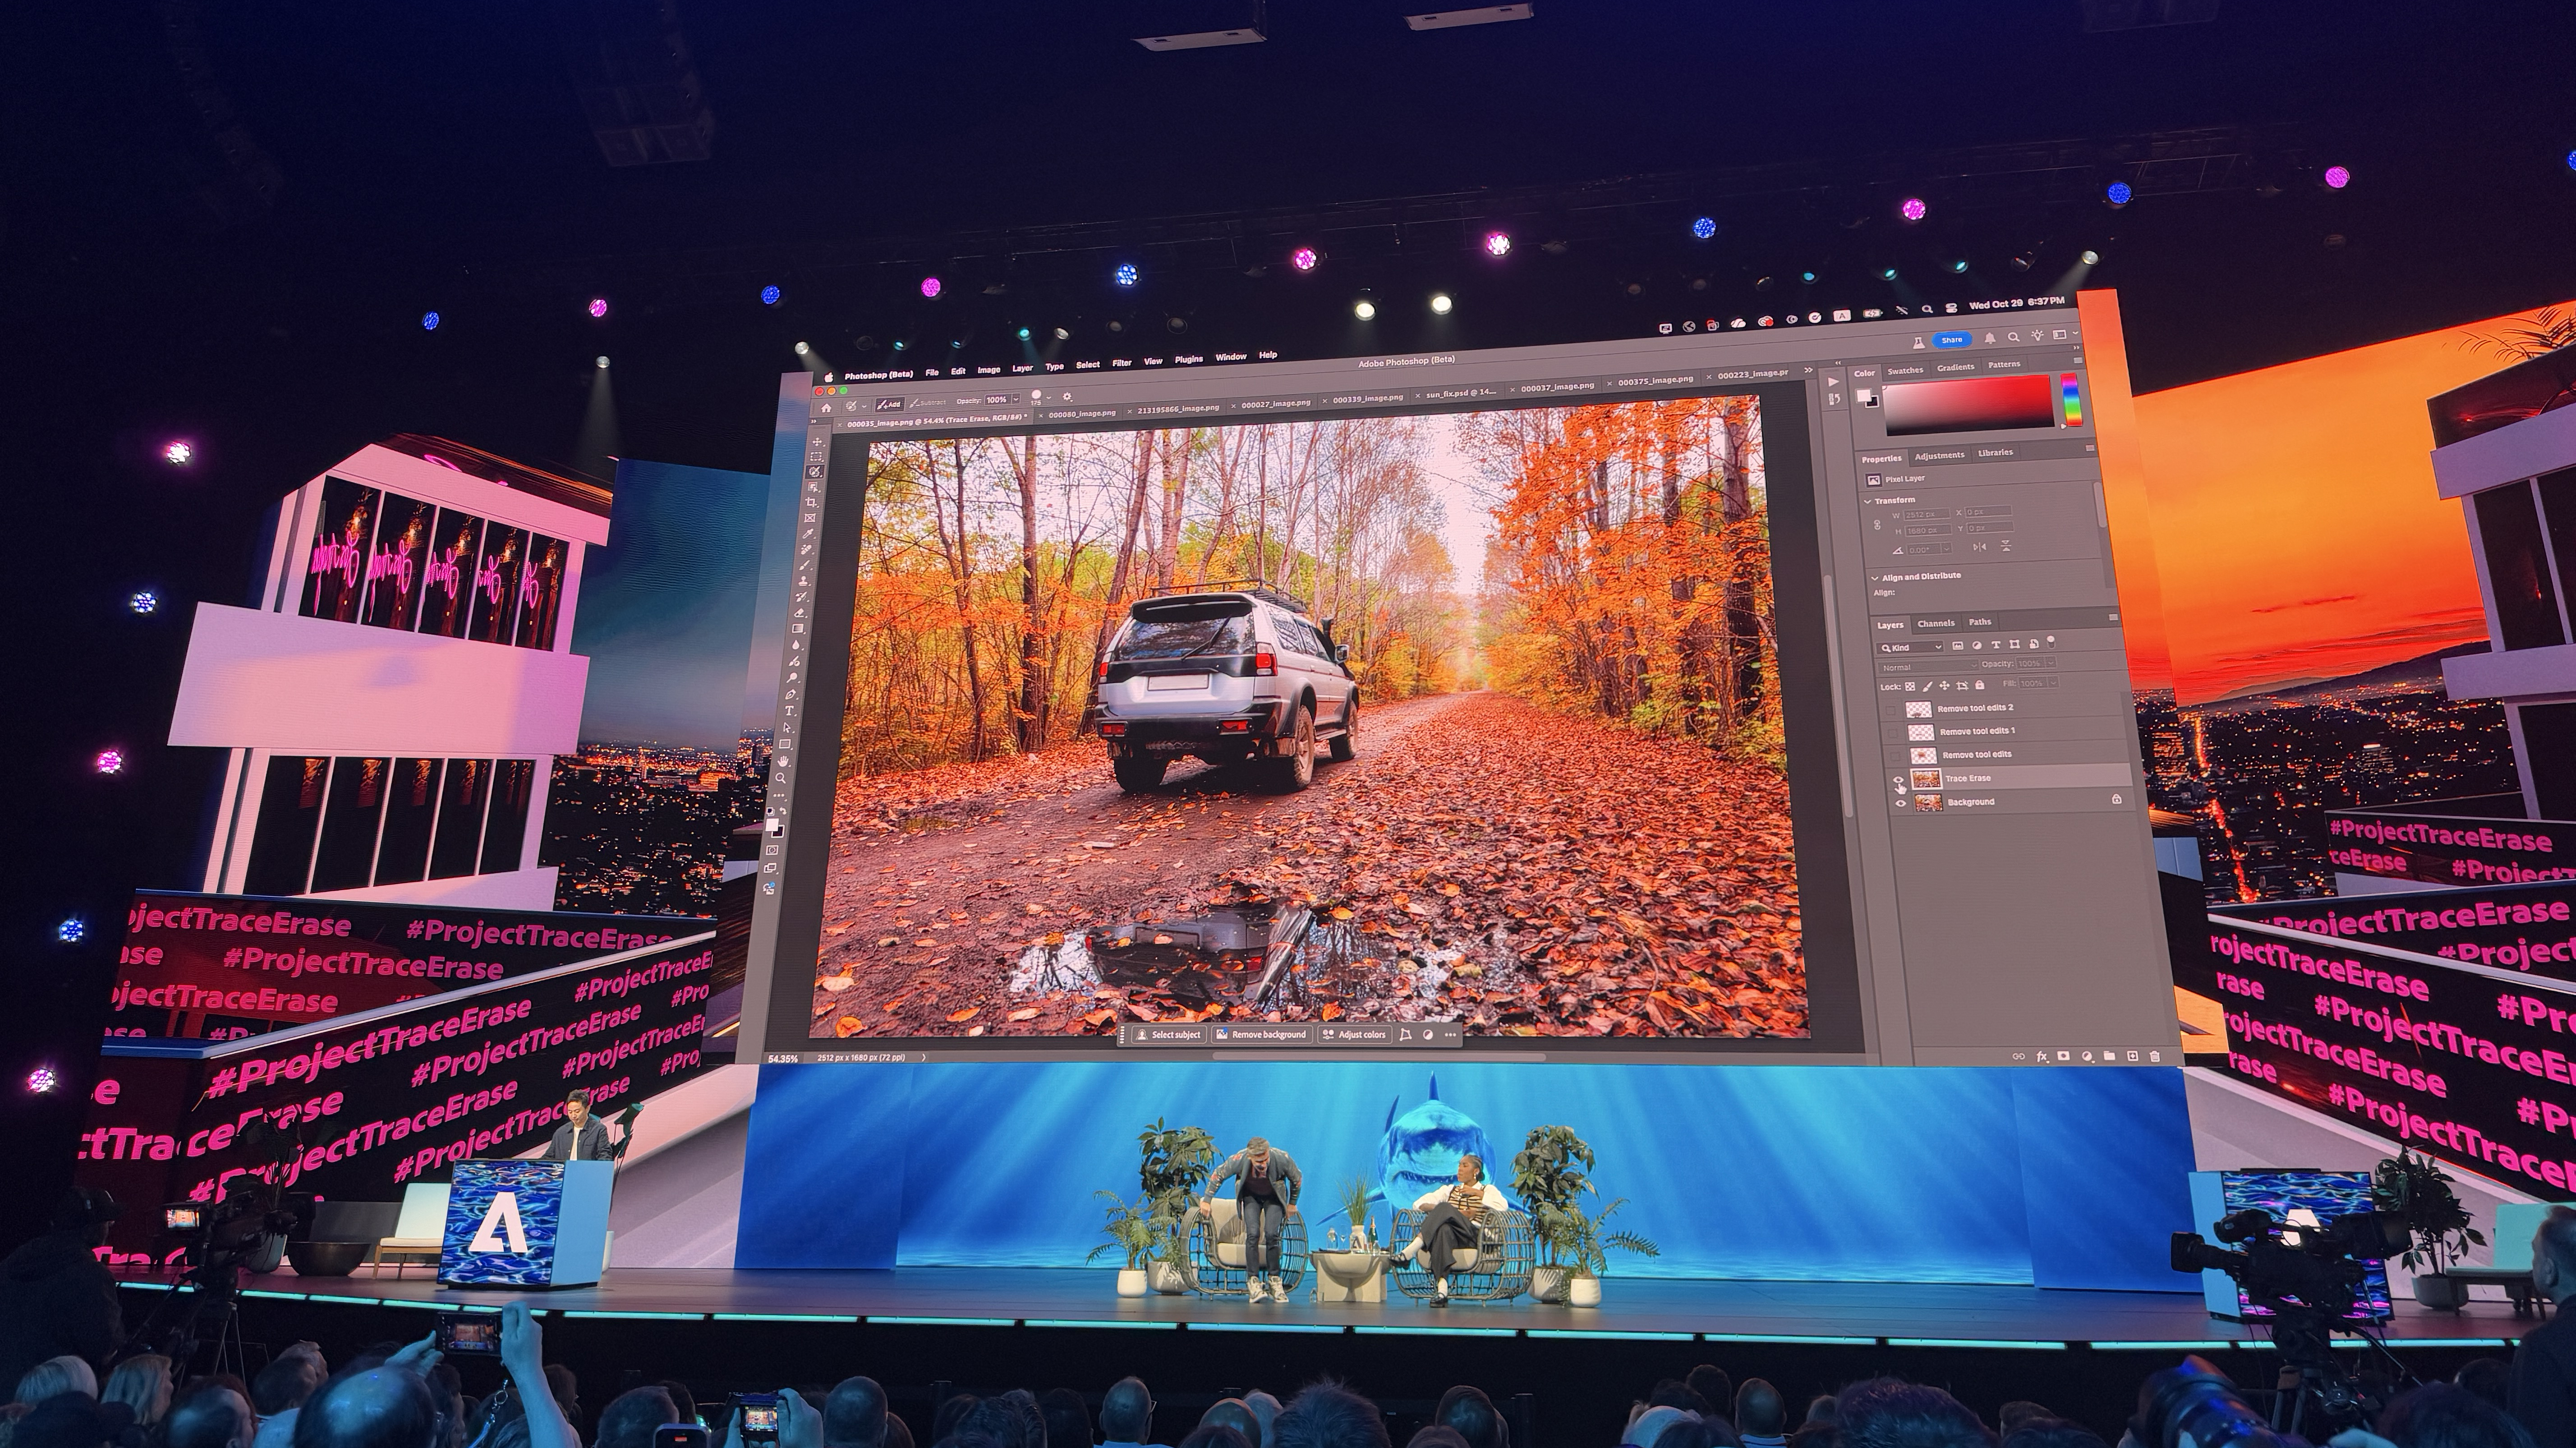Click the Select subject button
Screen dimensions: 2576x1448
[x=1170, y=1035]
